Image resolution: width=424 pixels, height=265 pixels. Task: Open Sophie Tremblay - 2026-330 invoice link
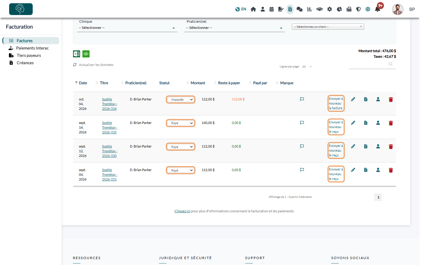(x=110, y=151)
